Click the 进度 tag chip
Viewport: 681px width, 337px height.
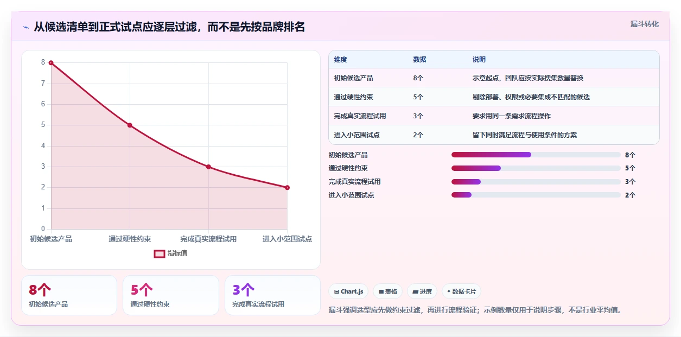coord(422,291)
